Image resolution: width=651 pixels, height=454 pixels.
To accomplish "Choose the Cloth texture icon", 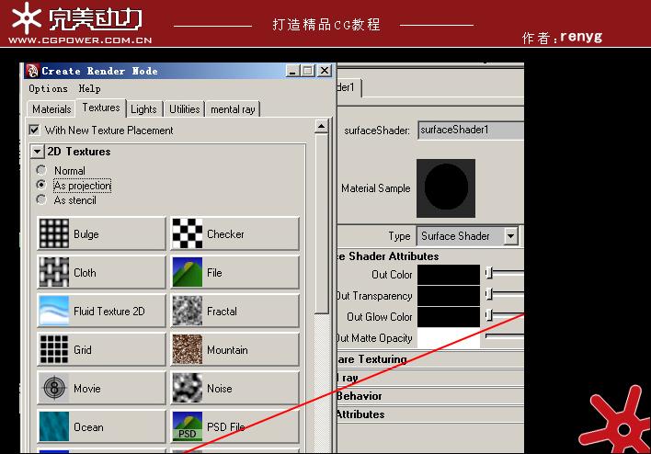I will [54, 272].
